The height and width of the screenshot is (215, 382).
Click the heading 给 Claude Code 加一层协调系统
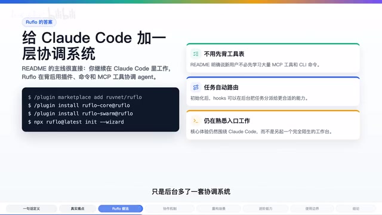point(94,45)
